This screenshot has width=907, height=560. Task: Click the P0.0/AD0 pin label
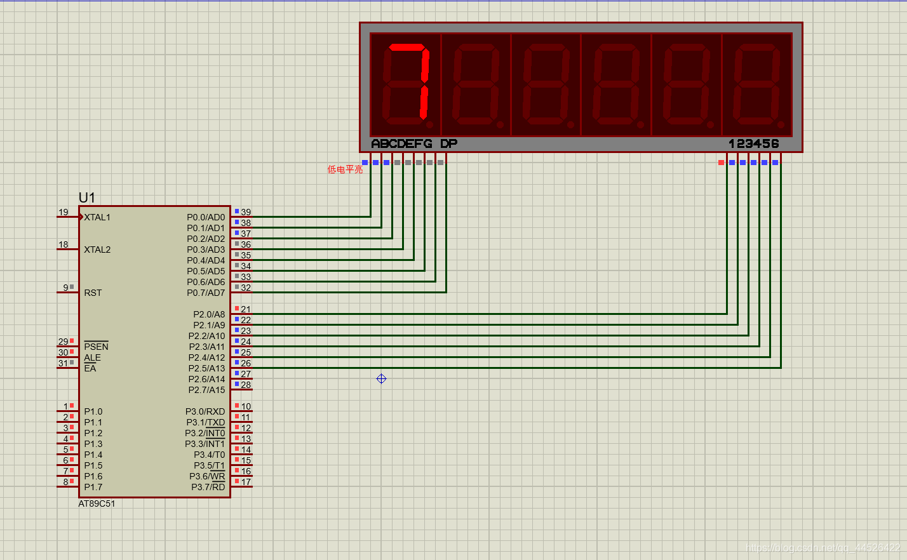pos(206,217)
